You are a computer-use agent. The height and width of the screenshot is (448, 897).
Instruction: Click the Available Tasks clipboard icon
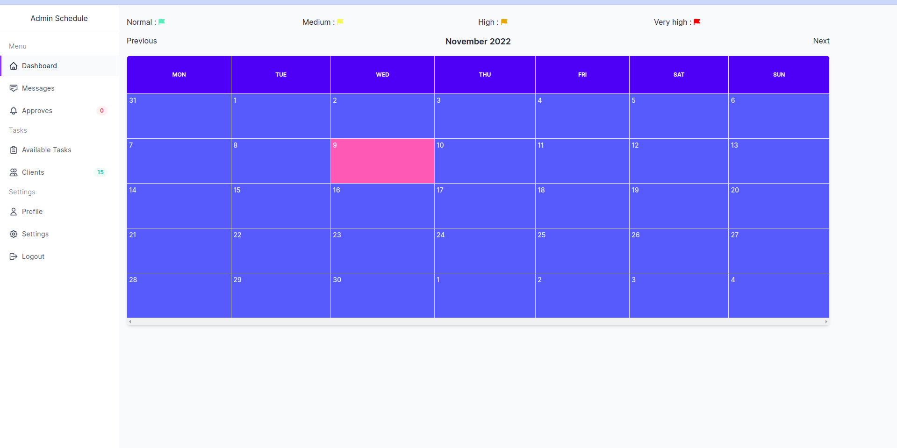pos(14,150)
